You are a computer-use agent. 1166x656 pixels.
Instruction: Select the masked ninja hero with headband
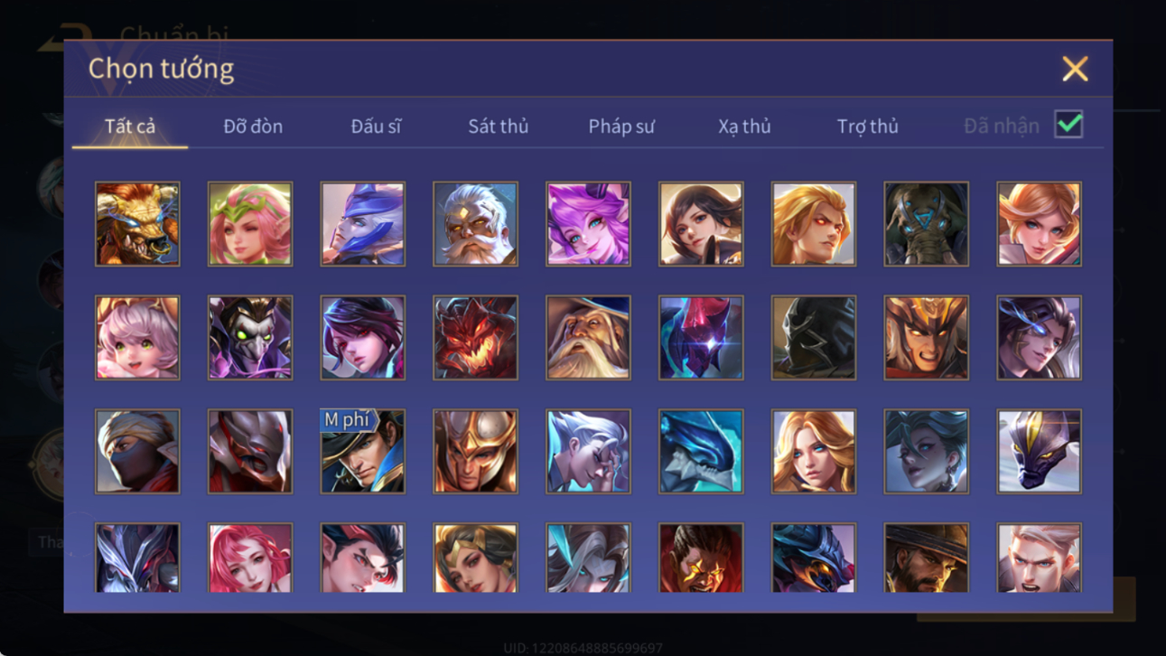pyautogui.click(x=137, y=452)
